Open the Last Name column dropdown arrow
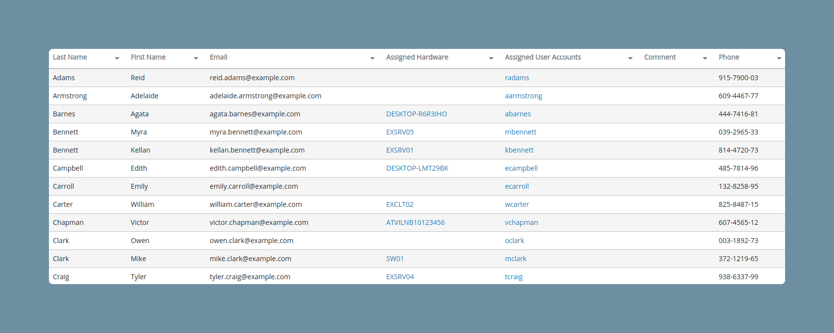The image size is (834, 333). (x=117, y=58)
